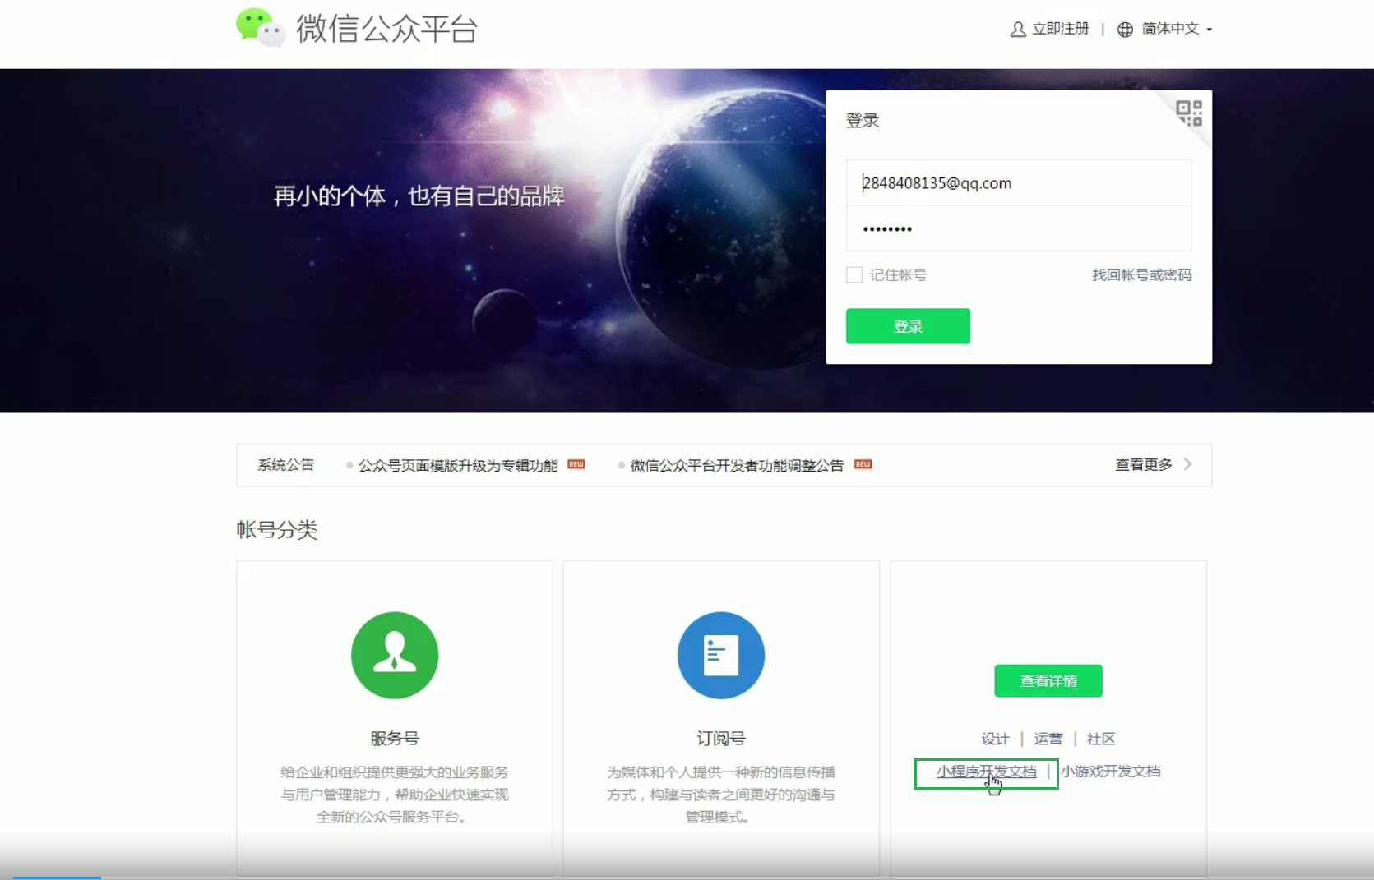1374x880 pixels.
Task: Enable the 记住帐号 checkbox
Action: [854, 275]
